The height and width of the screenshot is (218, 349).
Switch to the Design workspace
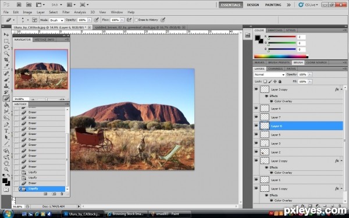pyautogui.click(x=253, y=5)
